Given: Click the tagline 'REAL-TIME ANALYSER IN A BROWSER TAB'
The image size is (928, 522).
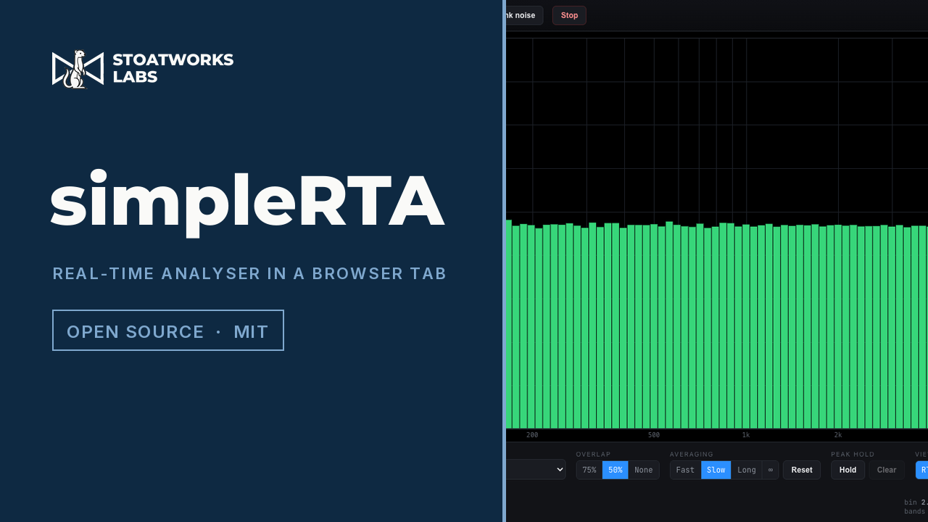Looking at the screenshot, I should pos(249,273).
